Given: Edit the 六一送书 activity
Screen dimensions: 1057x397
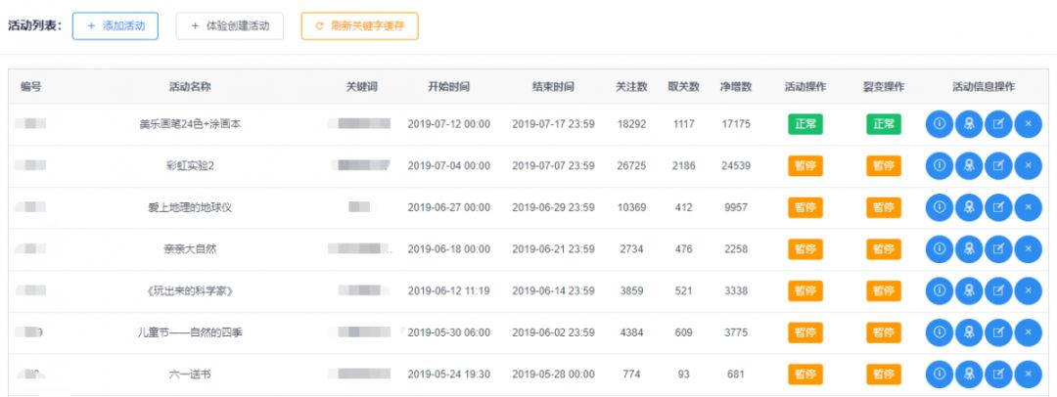Looking at the screenshot, I should pyautogui.click(x=998, y=374).
